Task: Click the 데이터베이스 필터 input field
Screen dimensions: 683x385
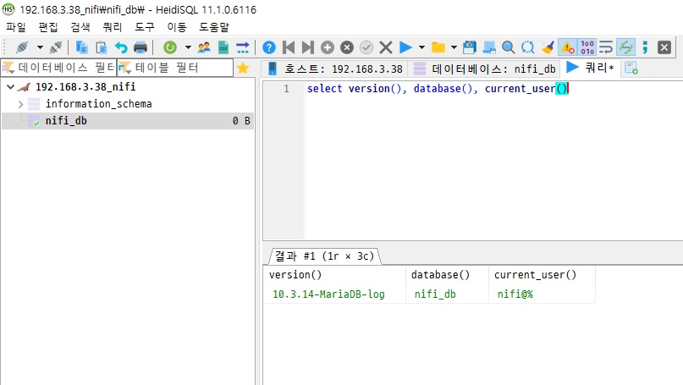Action: pyautogui.click(x=58, y=68)
